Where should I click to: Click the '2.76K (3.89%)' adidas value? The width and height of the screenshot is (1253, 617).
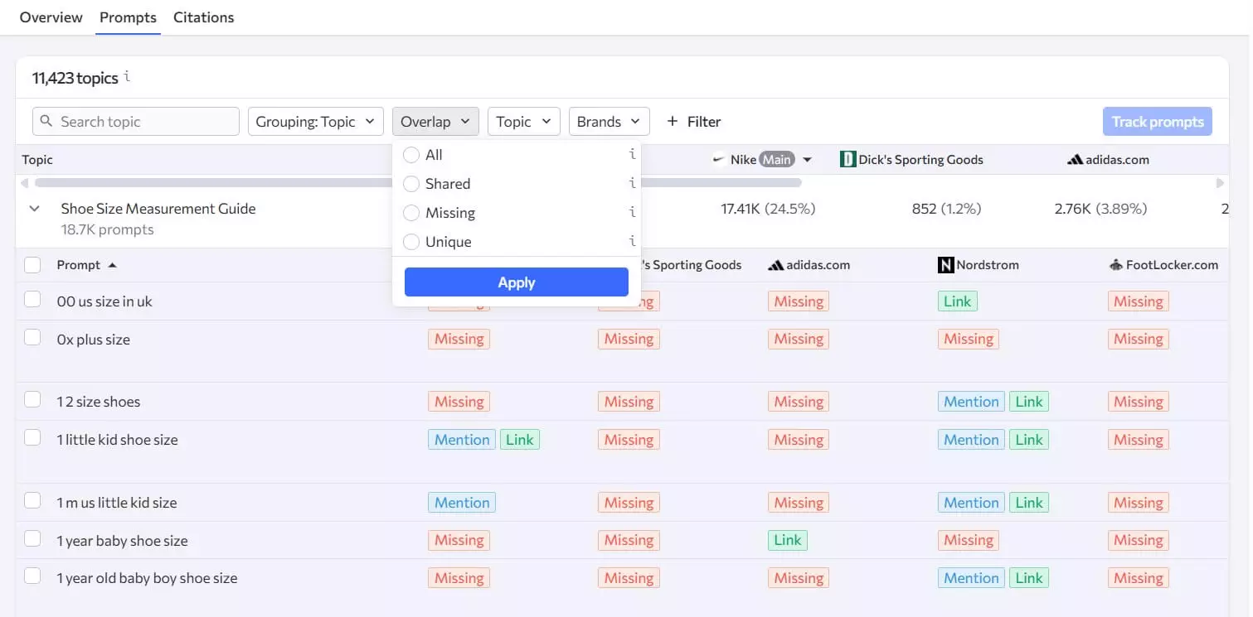click(1100, 209)
